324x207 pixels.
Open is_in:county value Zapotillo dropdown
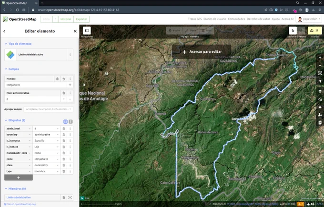pyautogui.click(x=58, y=141)
